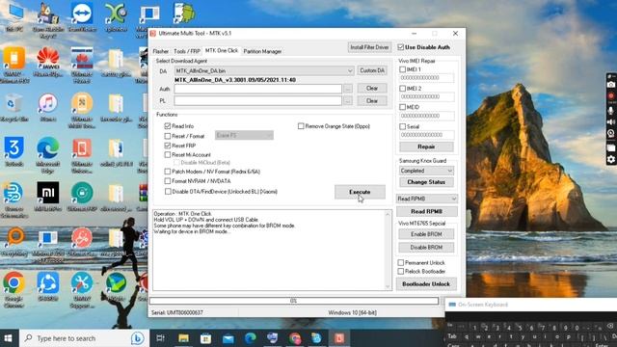Click the Execute button
The image size is (617, 347).
pos(360,192)
